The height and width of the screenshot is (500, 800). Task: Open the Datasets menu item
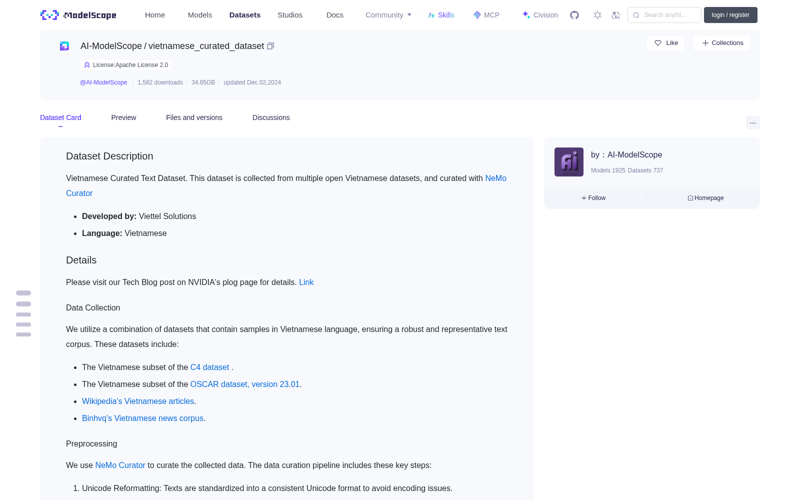(x=245, y=15)
